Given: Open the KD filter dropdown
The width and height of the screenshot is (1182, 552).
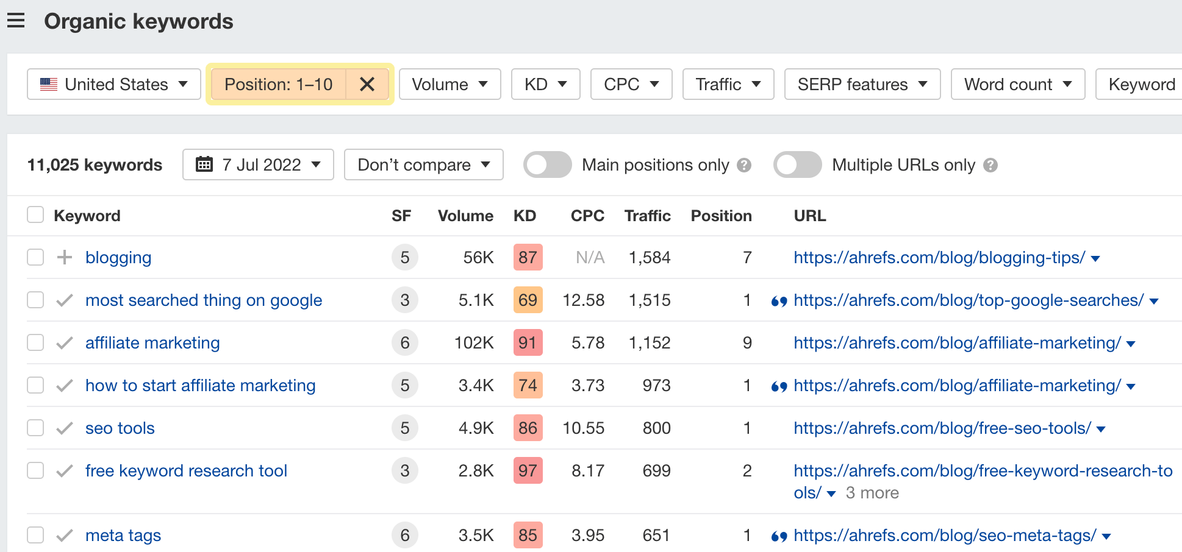Looking at the screenshot, I should [545, 84].
